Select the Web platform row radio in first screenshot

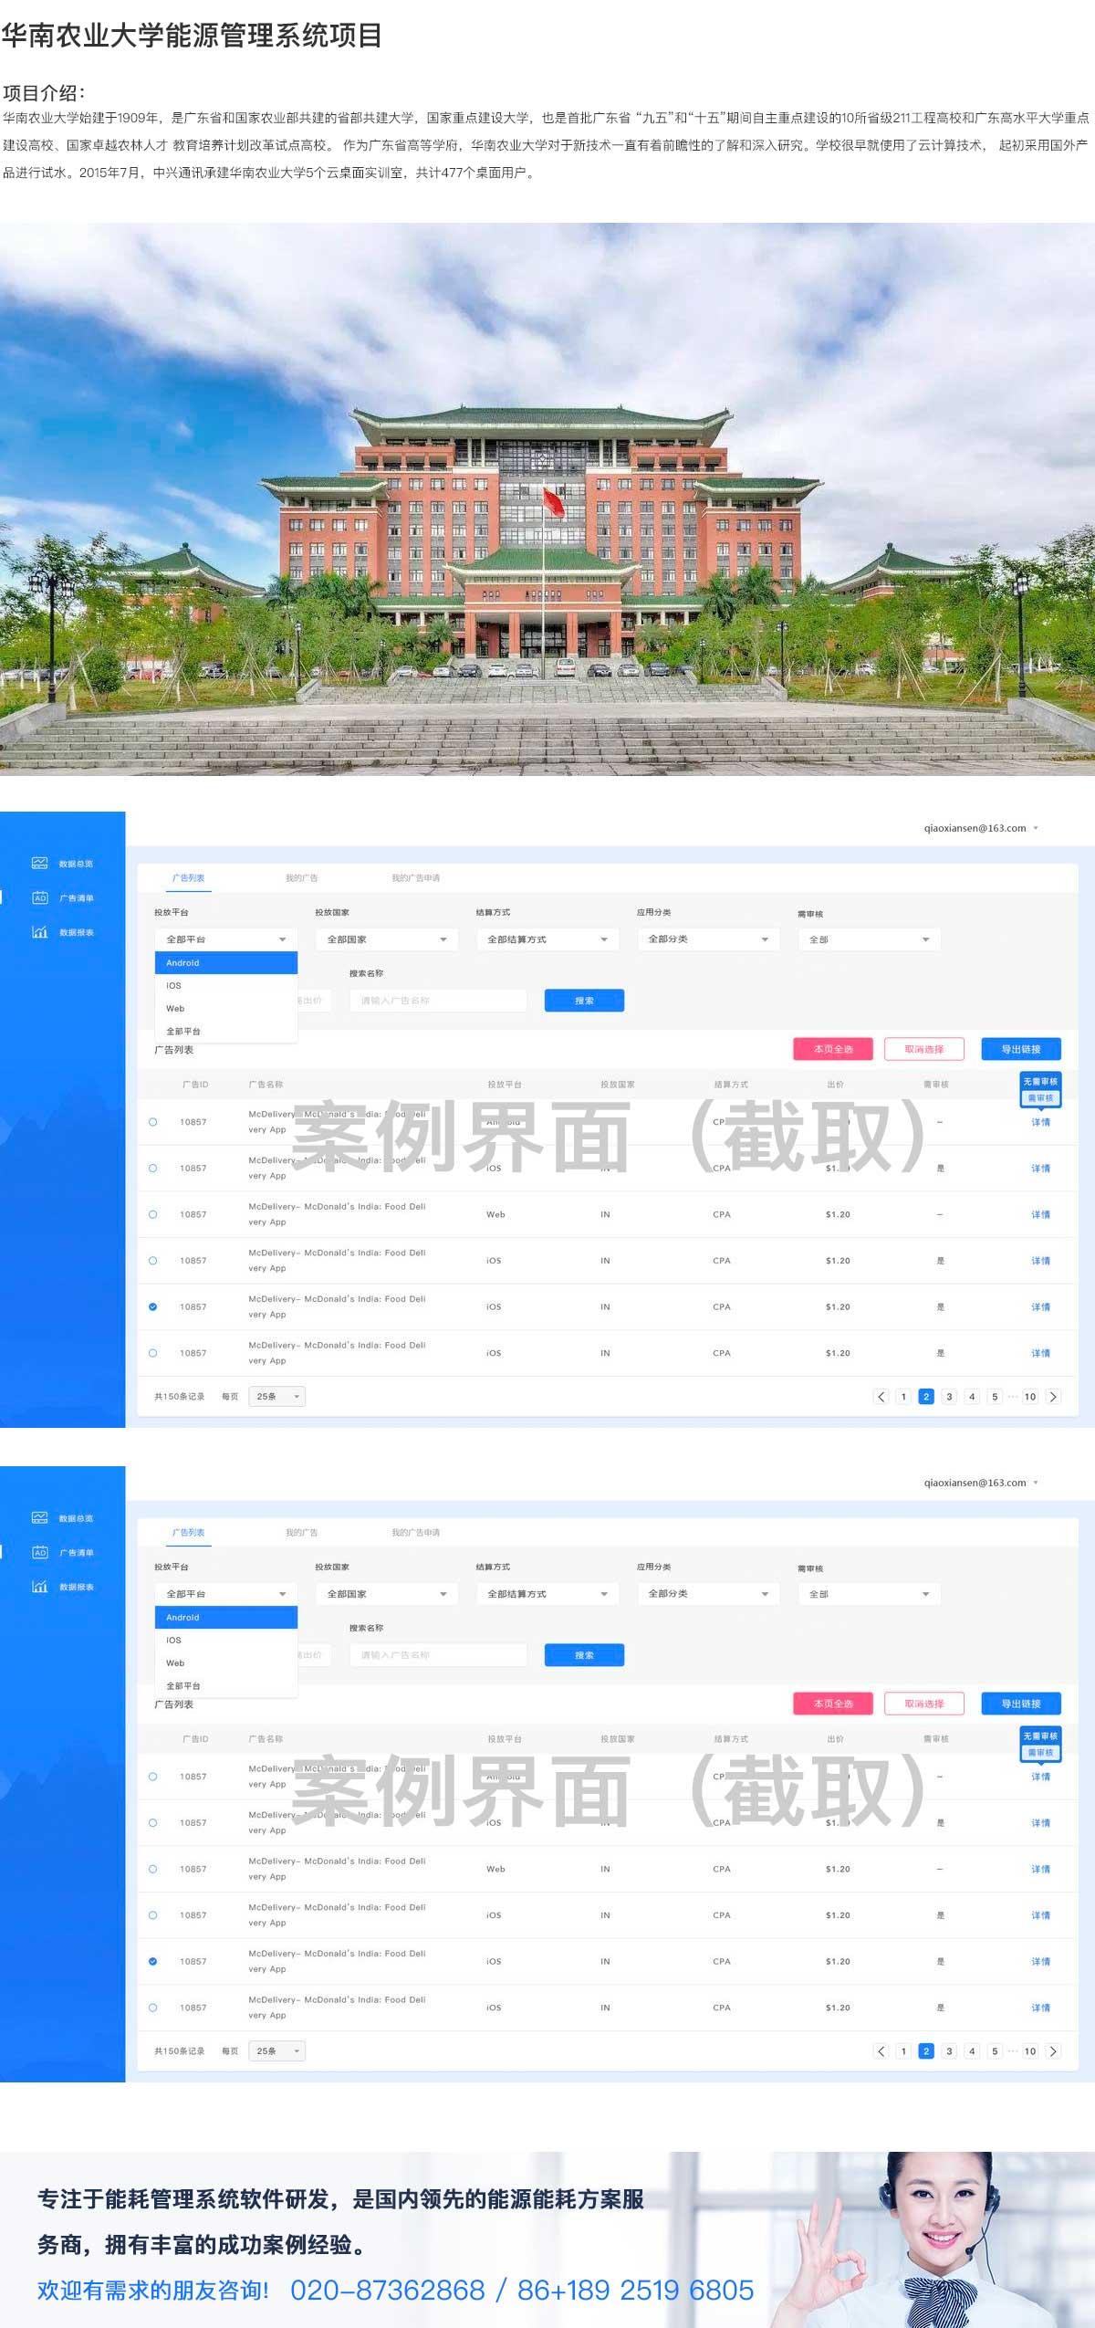152,1214
